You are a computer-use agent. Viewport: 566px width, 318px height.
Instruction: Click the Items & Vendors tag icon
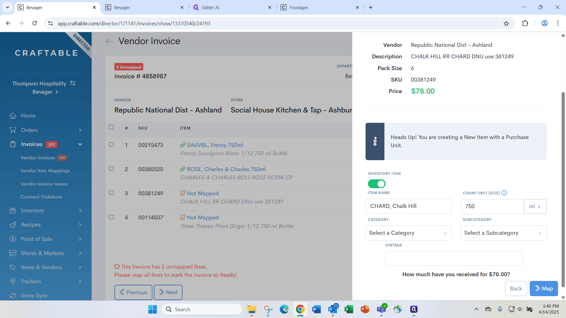(x=13, y=267)
